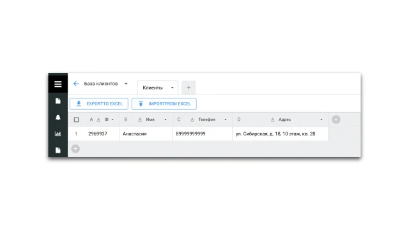
Task: Select the name cell Анастасия
Action: pyautogui.click(x=146, y=134)
